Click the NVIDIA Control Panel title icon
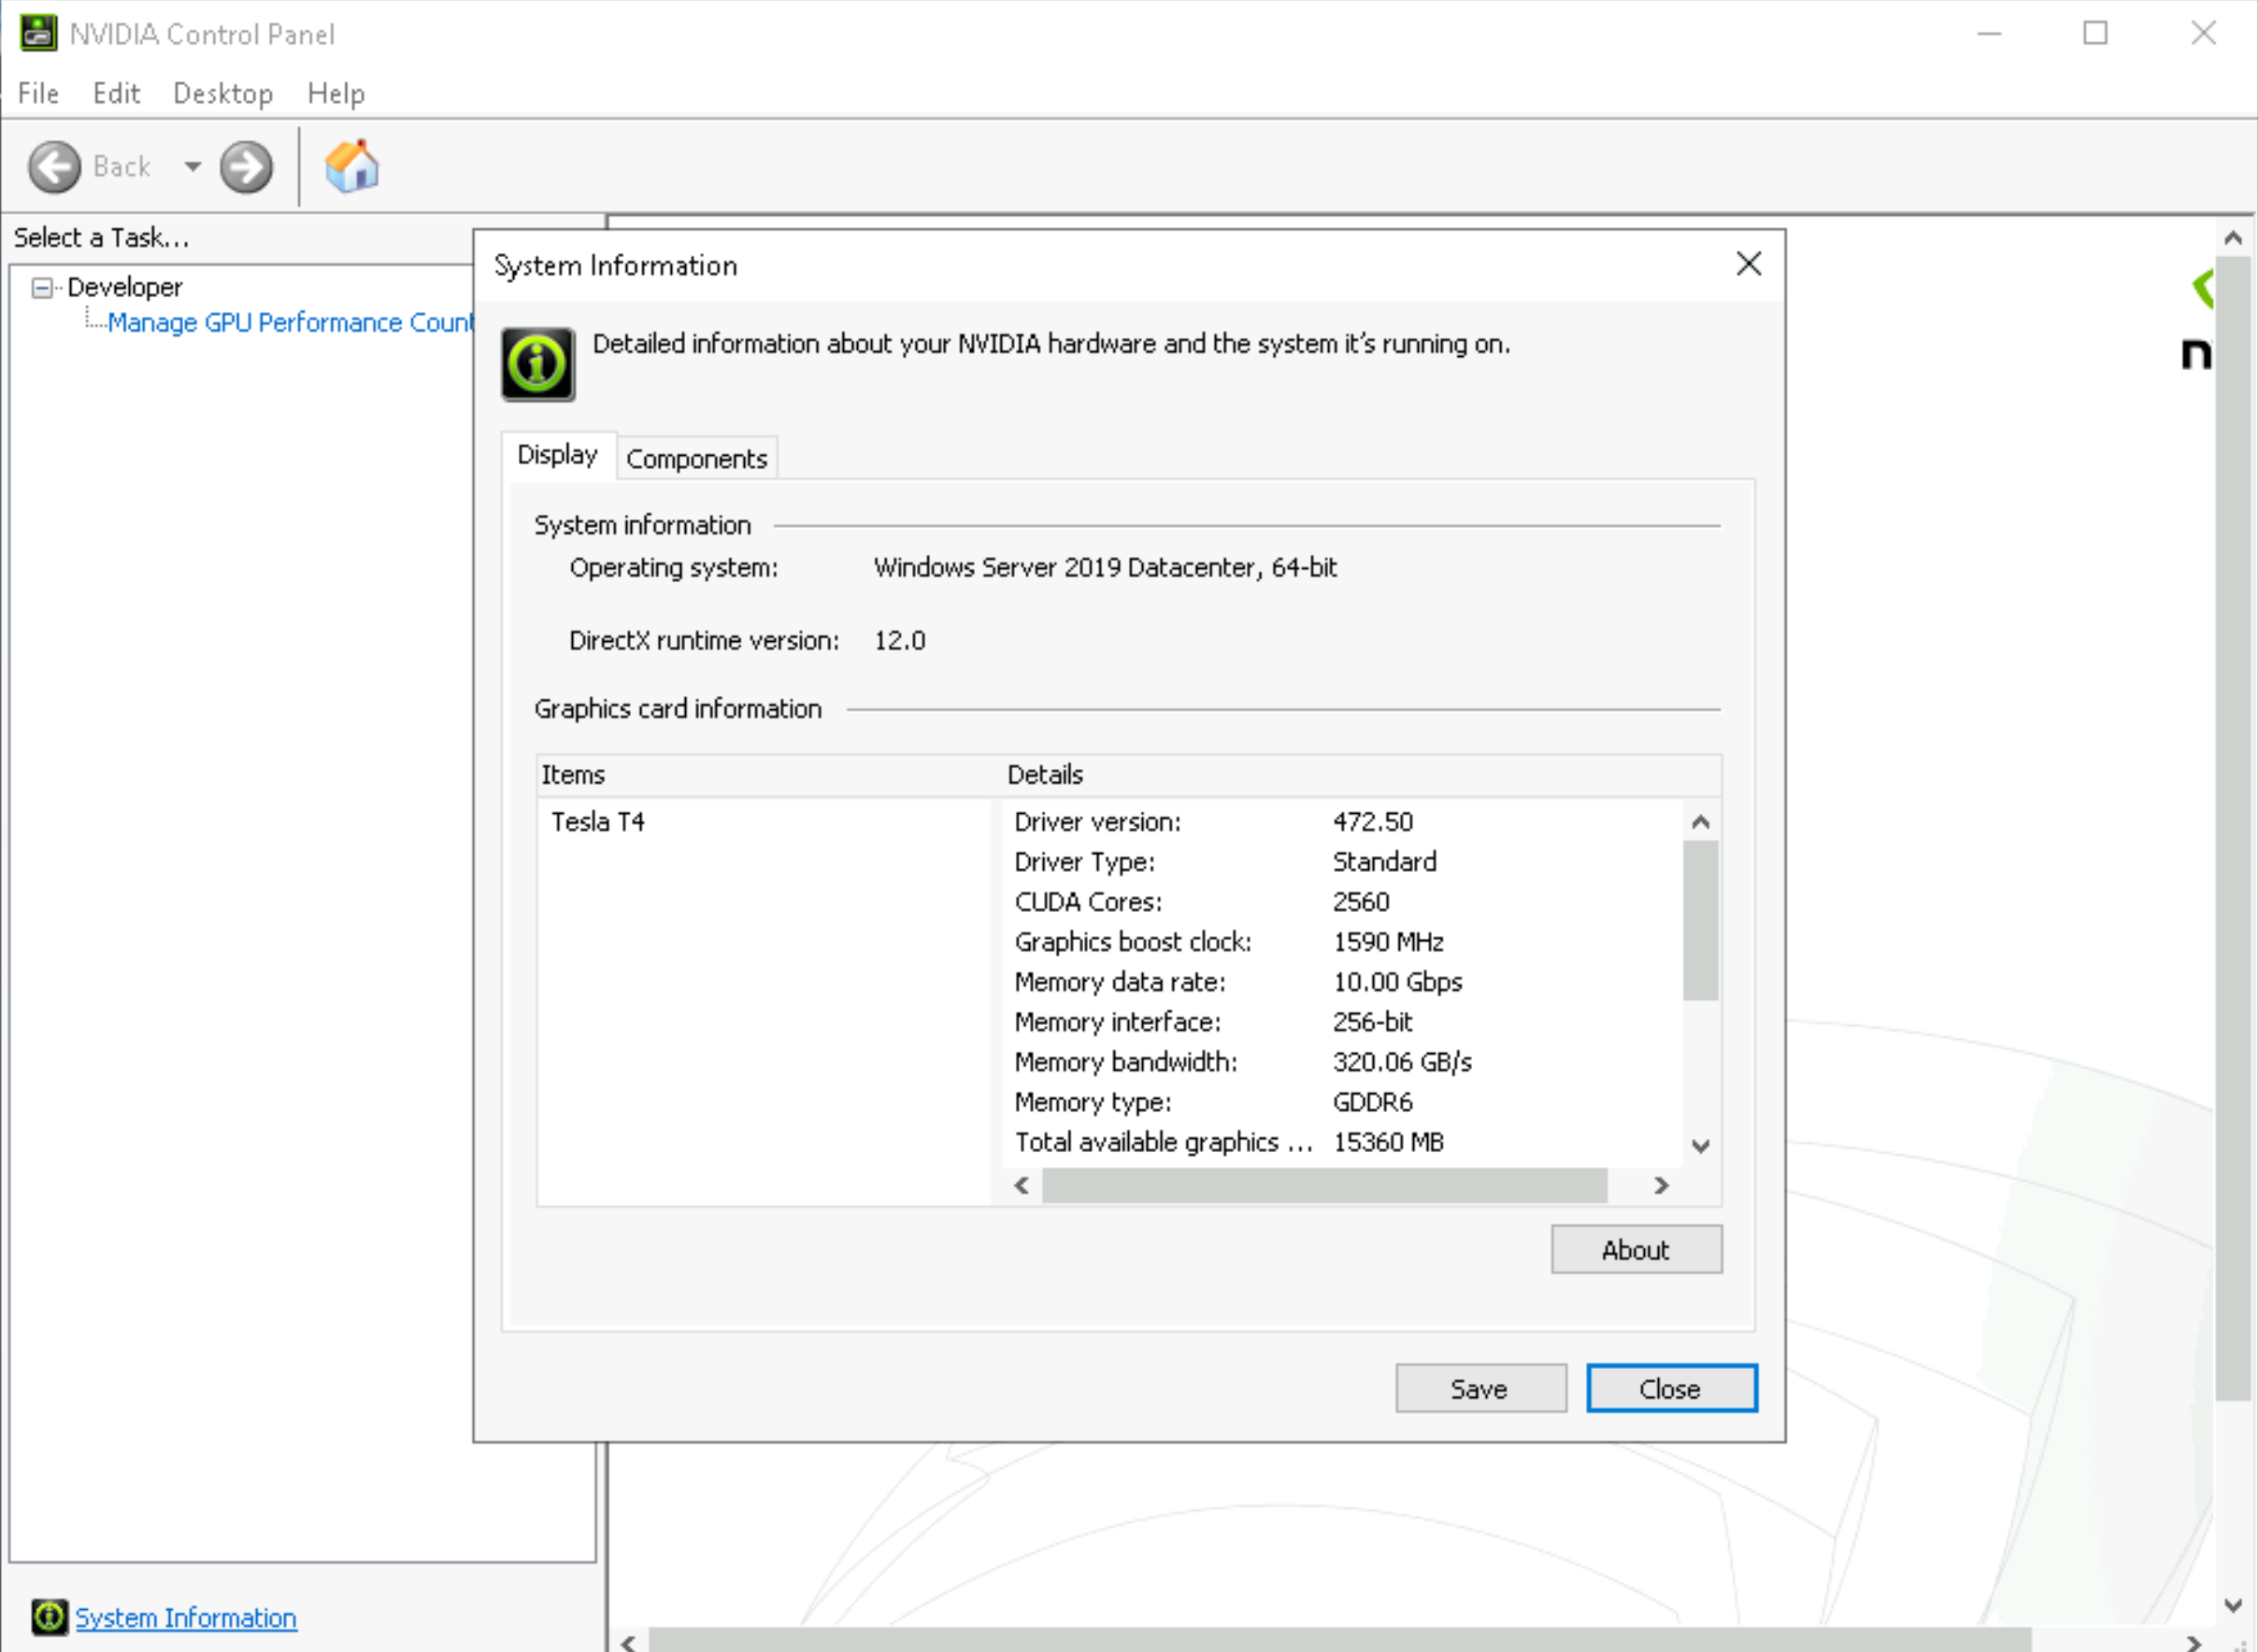Image resolution: width=2258 pixels, height=1652 pixels. pos(38,33)
